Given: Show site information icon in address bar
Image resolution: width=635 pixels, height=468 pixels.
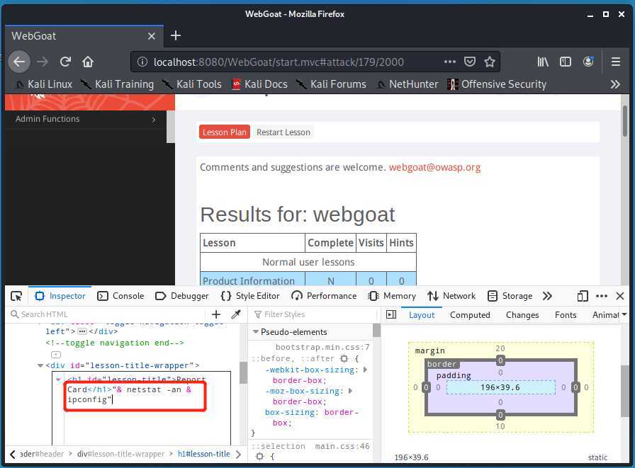Looking at the screenshot, I should [x=142, y=62].
